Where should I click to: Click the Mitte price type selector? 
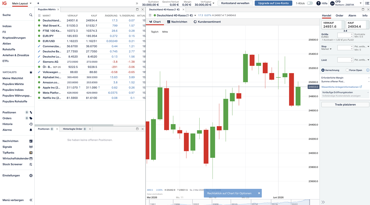tap(165, 32)
